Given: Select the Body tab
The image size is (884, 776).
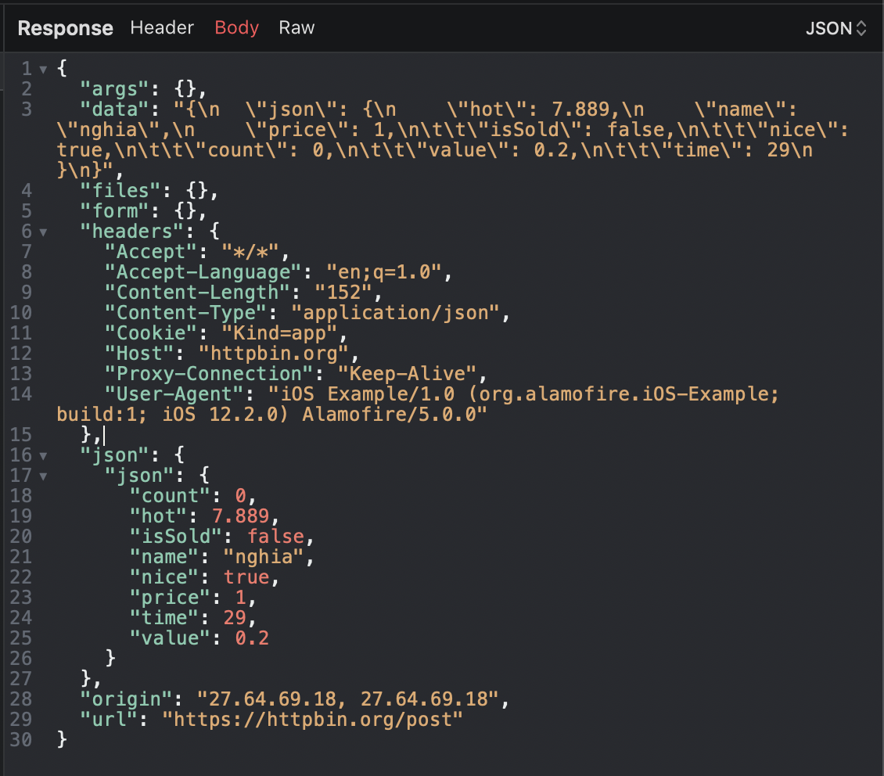Looking at the screenshot, I should point(237,27).
